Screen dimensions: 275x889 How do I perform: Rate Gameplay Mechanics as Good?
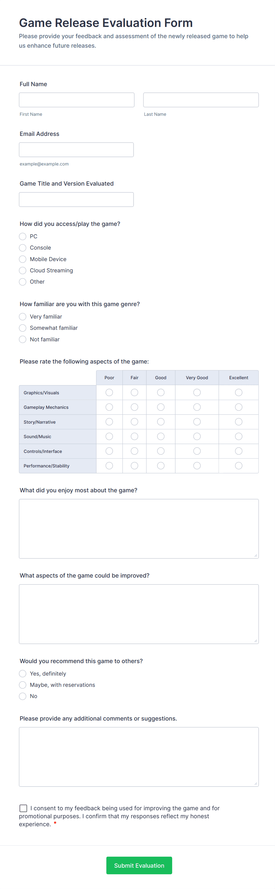[160, 407]
